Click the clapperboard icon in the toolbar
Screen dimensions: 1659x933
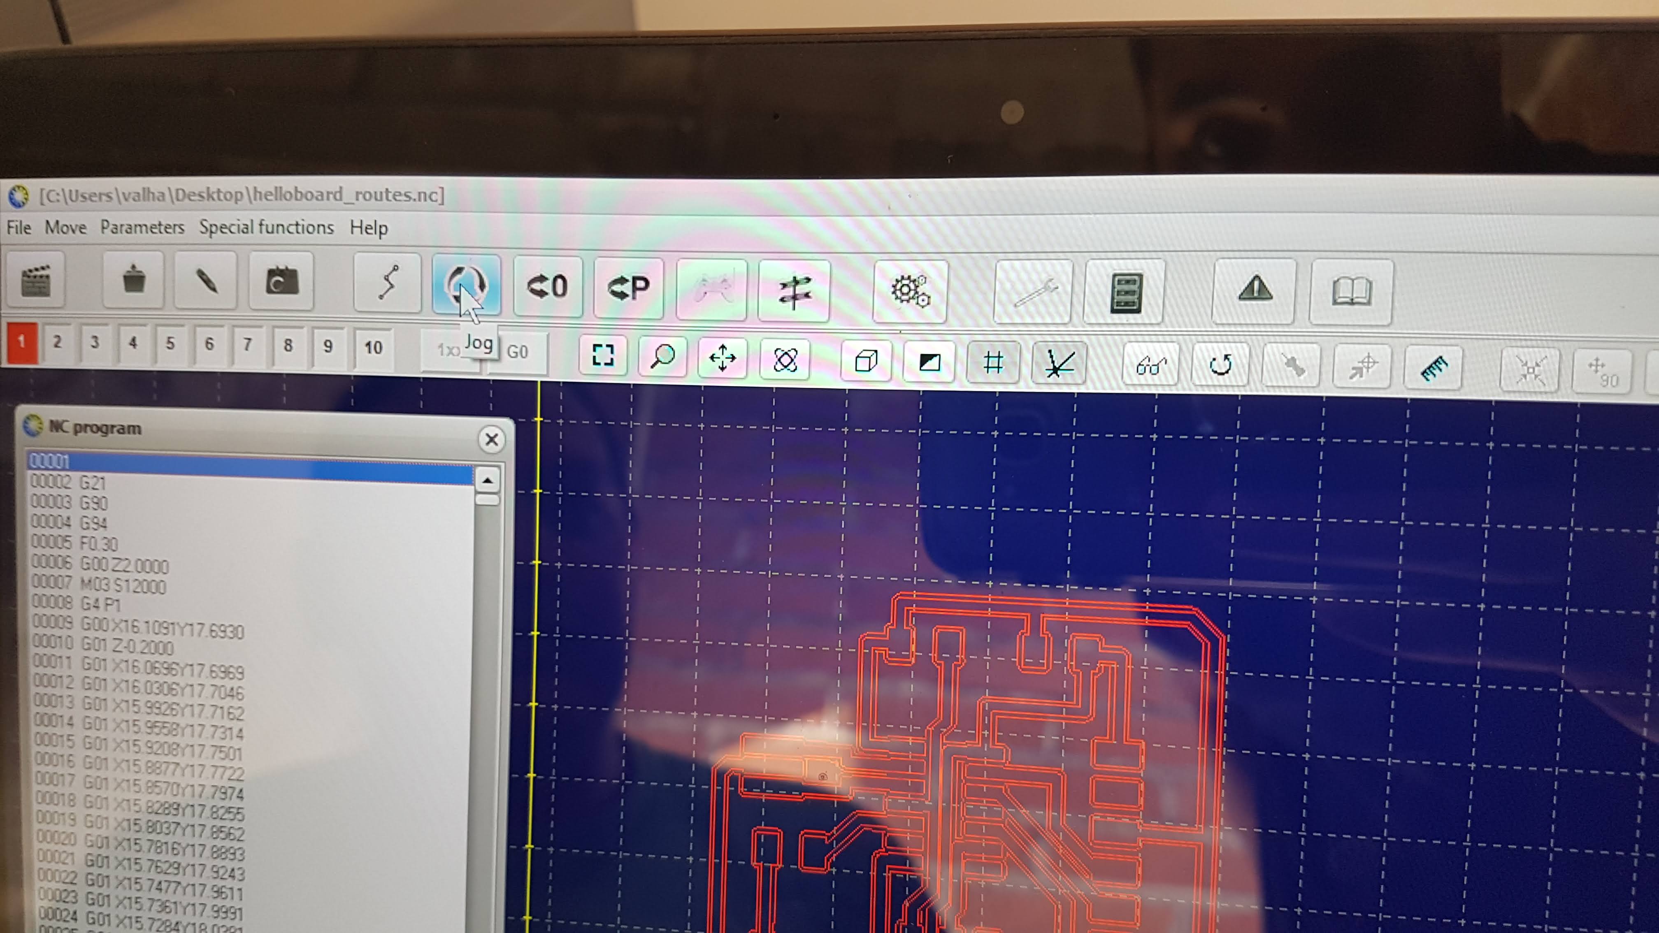point(35,281)
